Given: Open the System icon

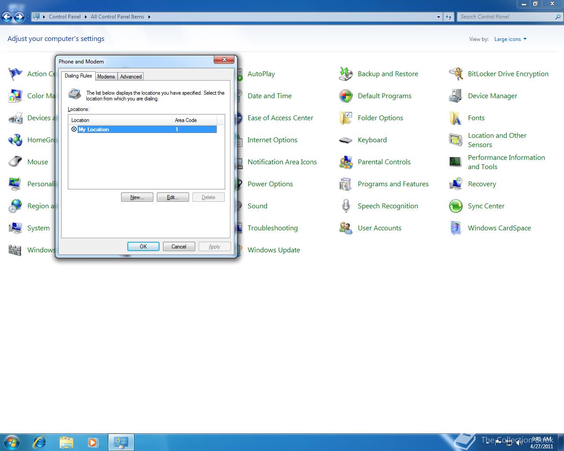Looking at the screenshot, I should click(15, 228).
